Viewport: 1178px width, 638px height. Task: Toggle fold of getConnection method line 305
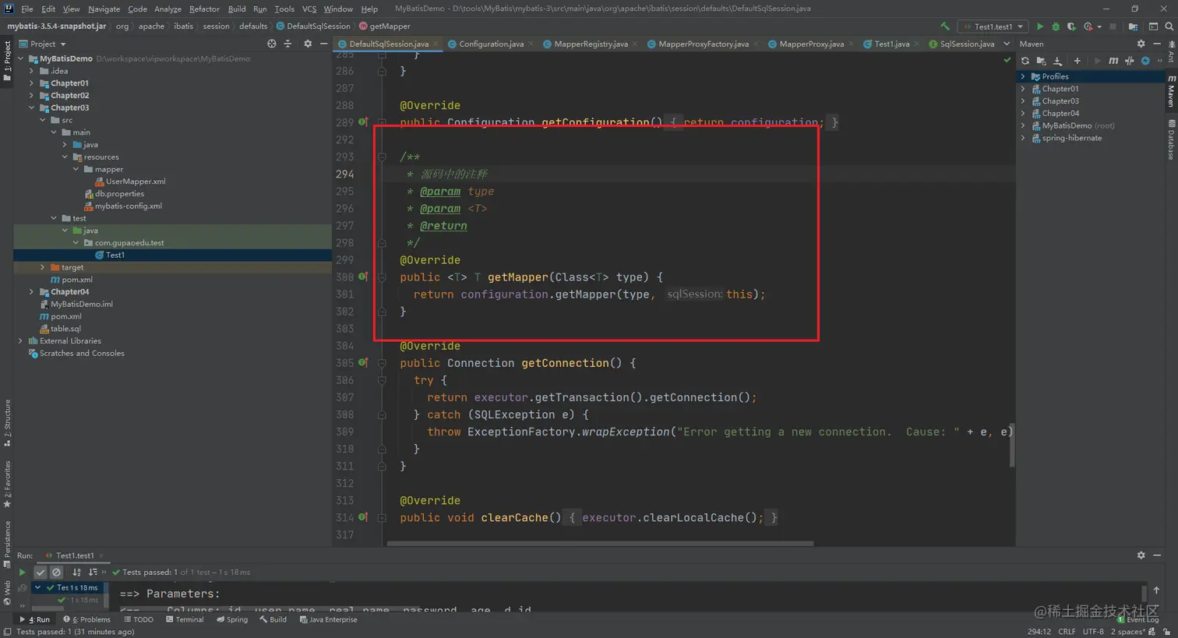pyautogui.click(x=382, y=363)
